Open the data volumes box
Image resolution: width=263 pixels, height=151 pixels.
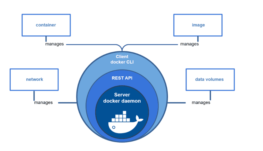coord(210,79)
